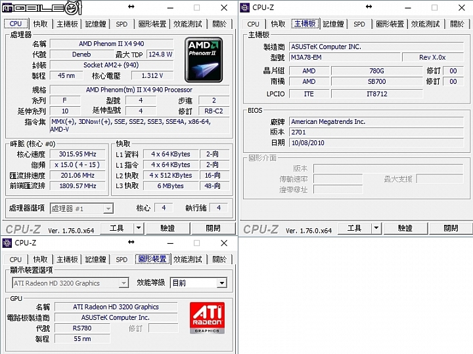Click the x 15.0 ( 4 - 15 ) multiplier value
Viewport: 473px width, 354px height.
coord(78,165)
